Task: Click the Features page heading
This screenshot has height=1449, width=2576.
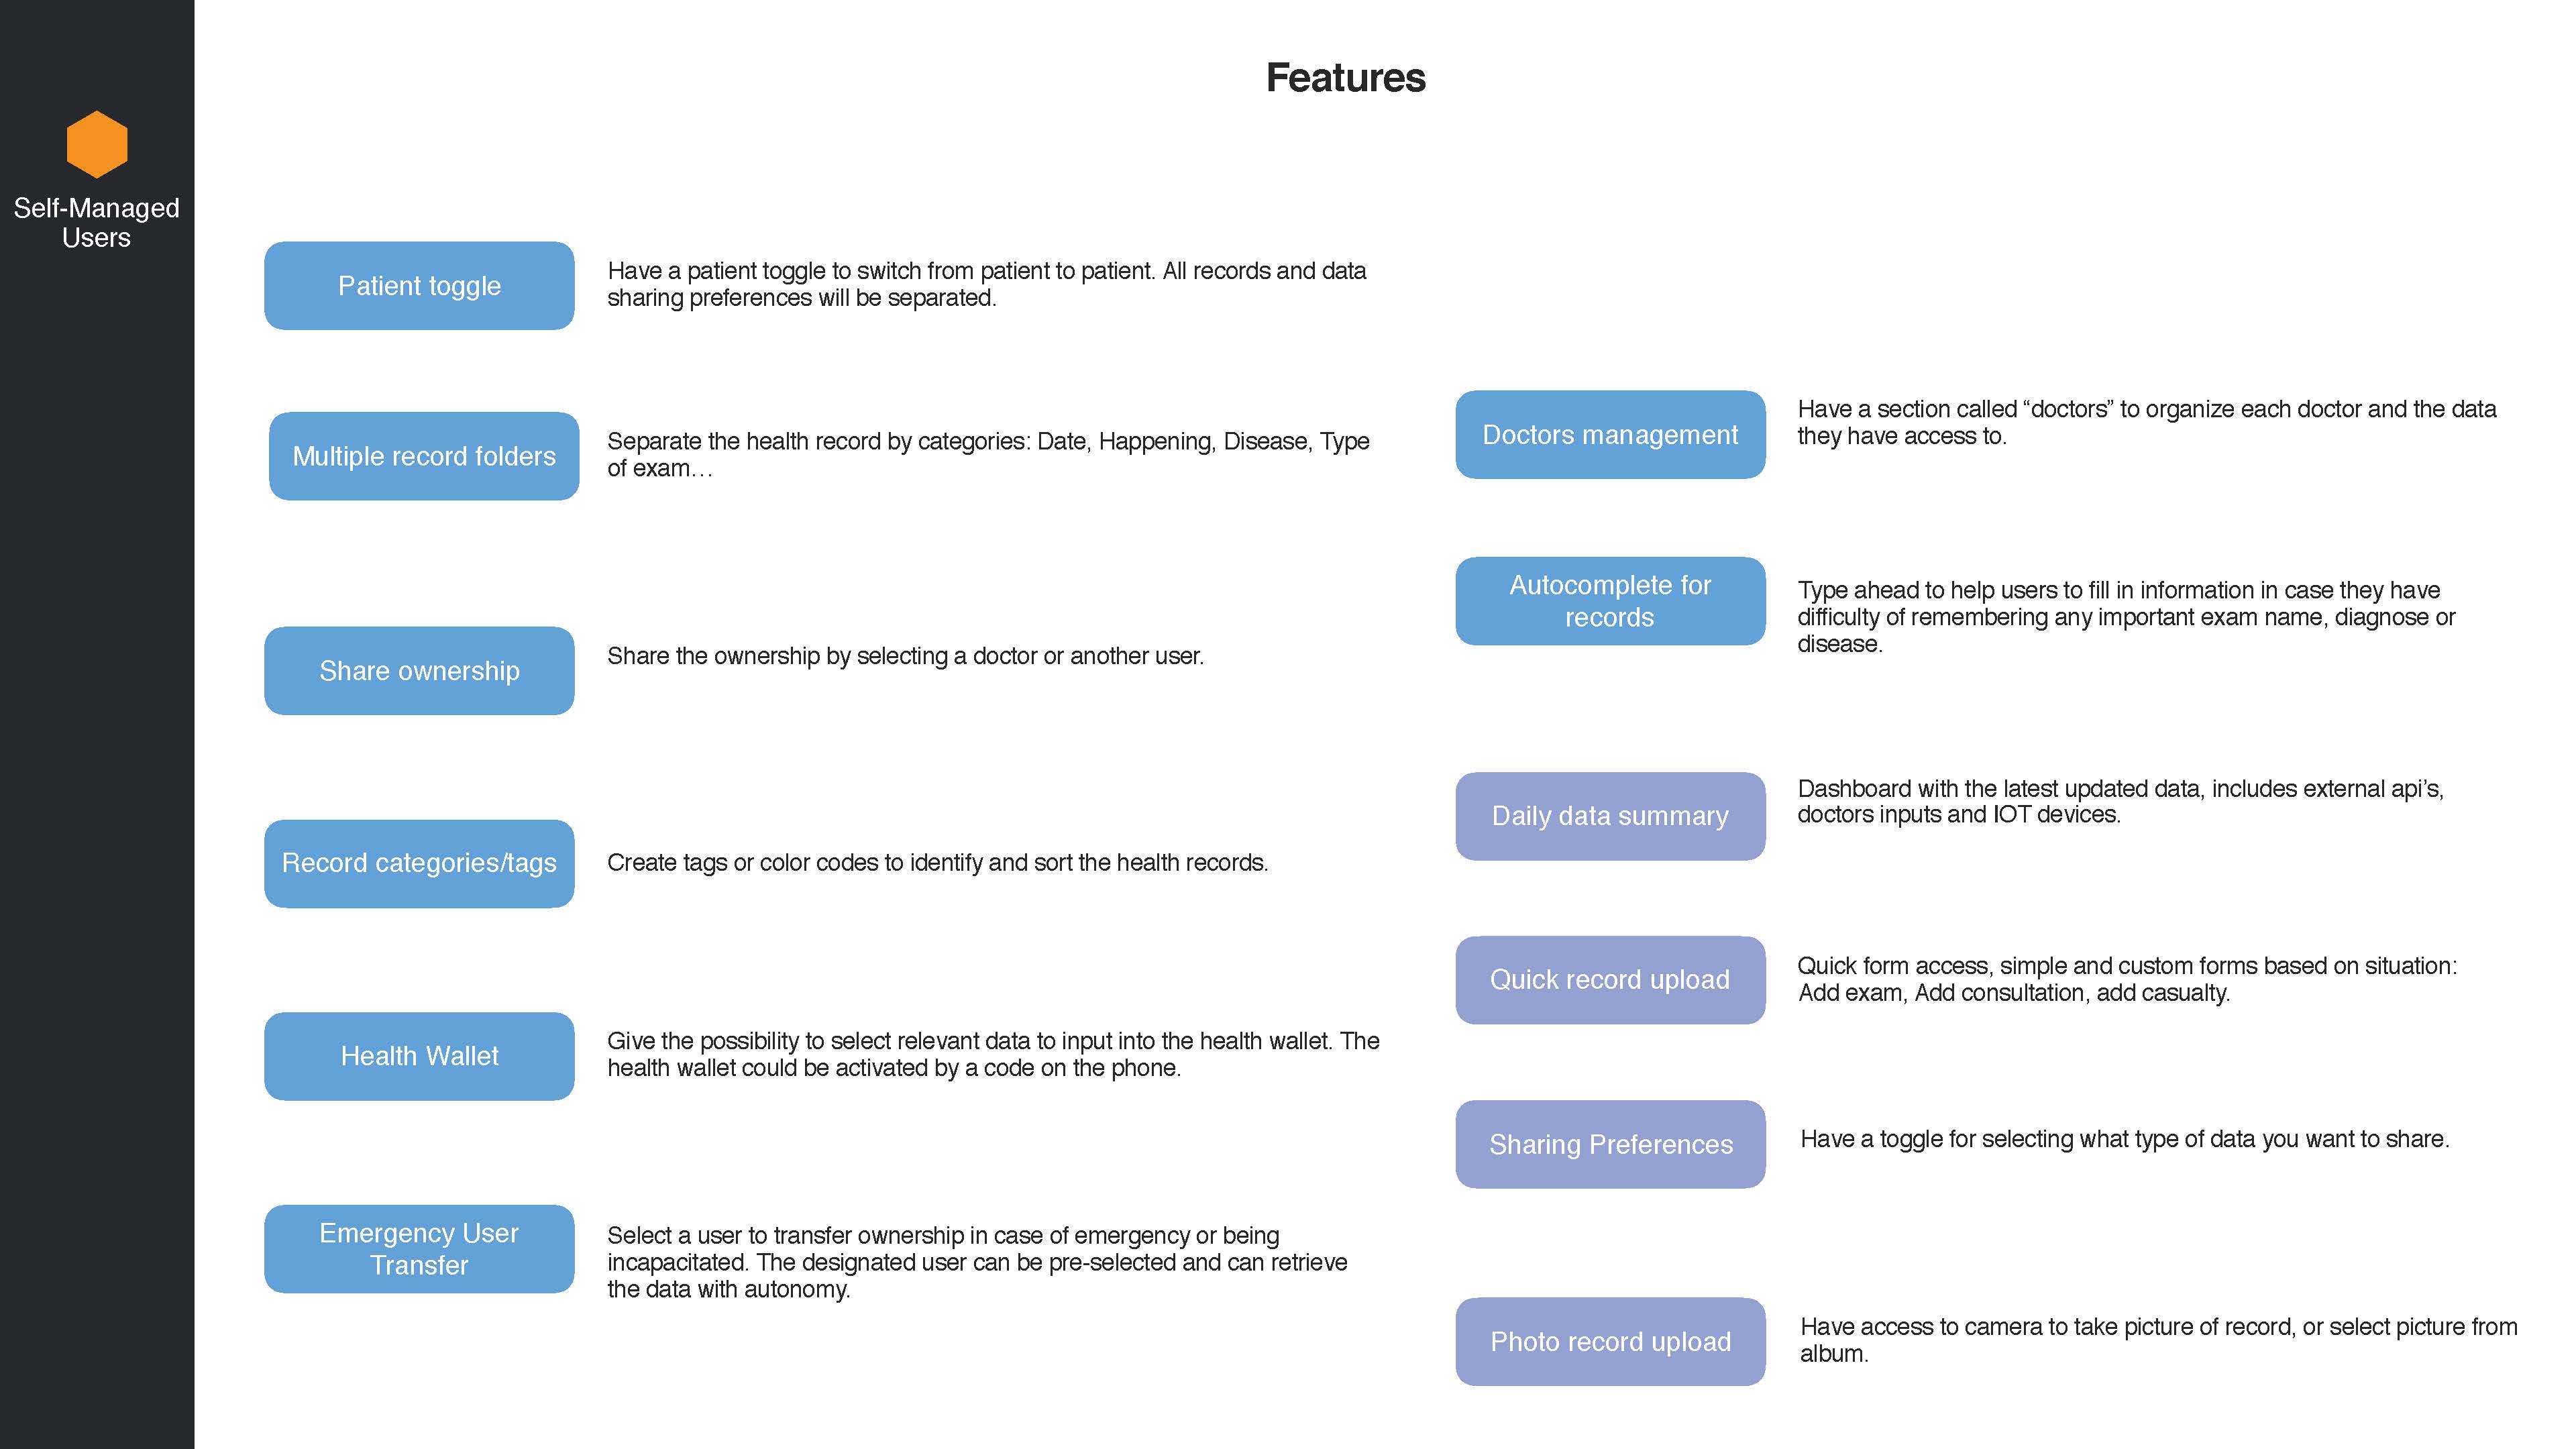Action: tap(1345, 78)
